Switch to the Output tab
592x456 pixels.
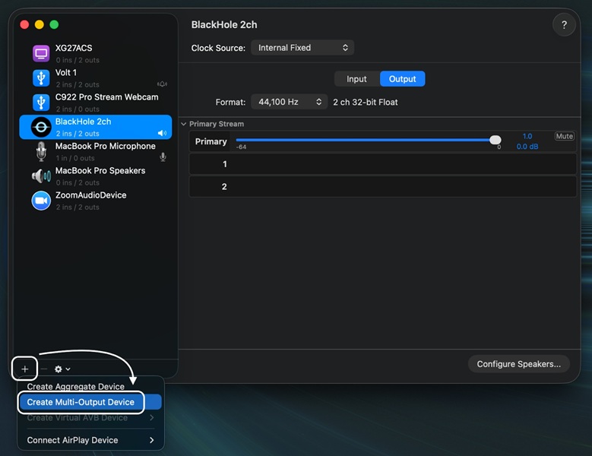click(403, 79)
